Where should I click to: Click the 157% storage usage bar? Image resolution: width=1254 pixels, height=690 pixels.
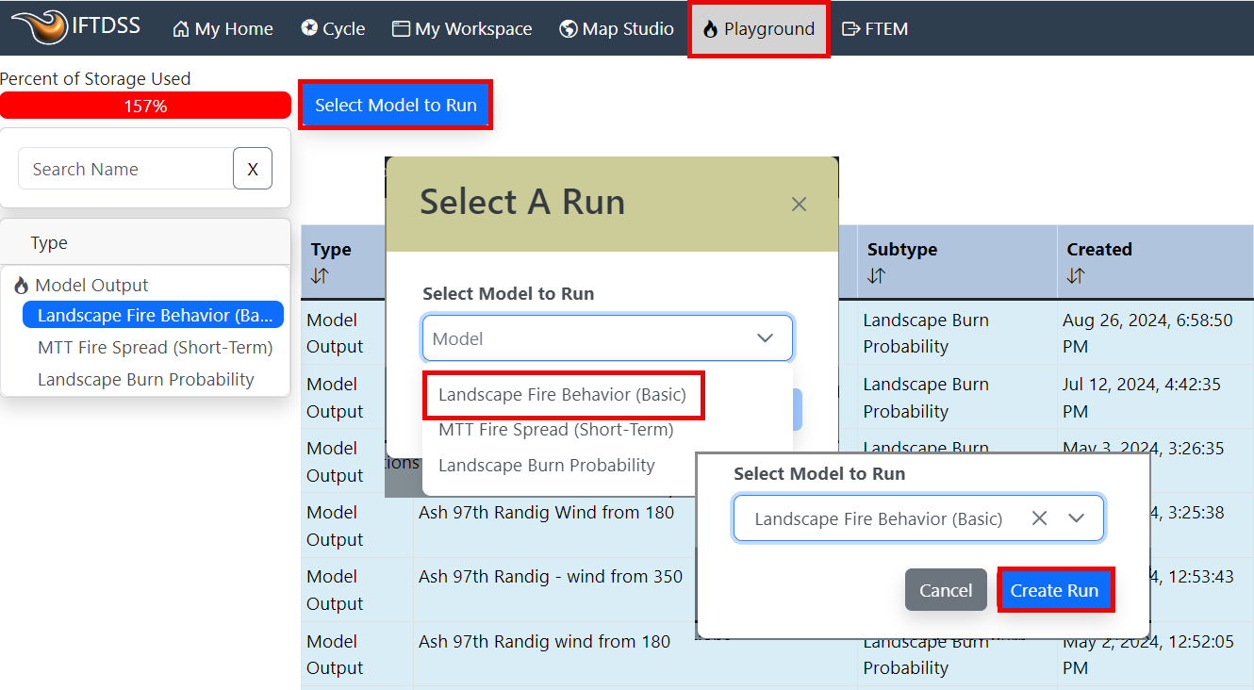145,106
